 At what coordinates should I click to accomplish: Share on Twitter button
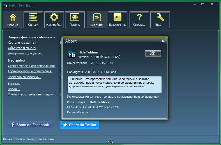(x=79, y=125)
